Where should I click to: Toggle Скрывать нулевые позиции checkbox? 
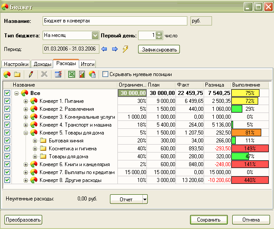[105, 74]
